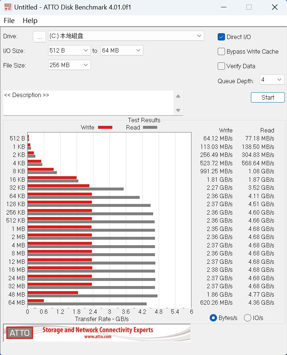Click the ATTO app icon in title bar
This screenshot has height=355, width=287.
8,7
